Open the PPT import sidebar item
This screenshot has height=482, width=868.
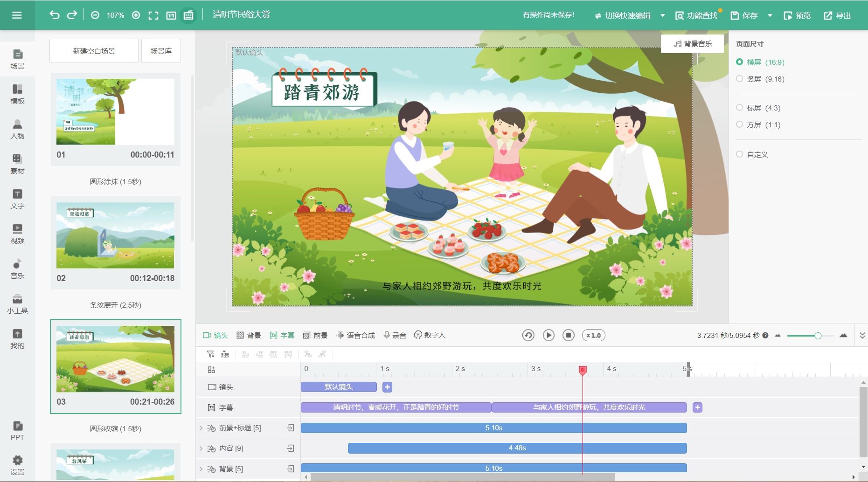pos(17,431)
